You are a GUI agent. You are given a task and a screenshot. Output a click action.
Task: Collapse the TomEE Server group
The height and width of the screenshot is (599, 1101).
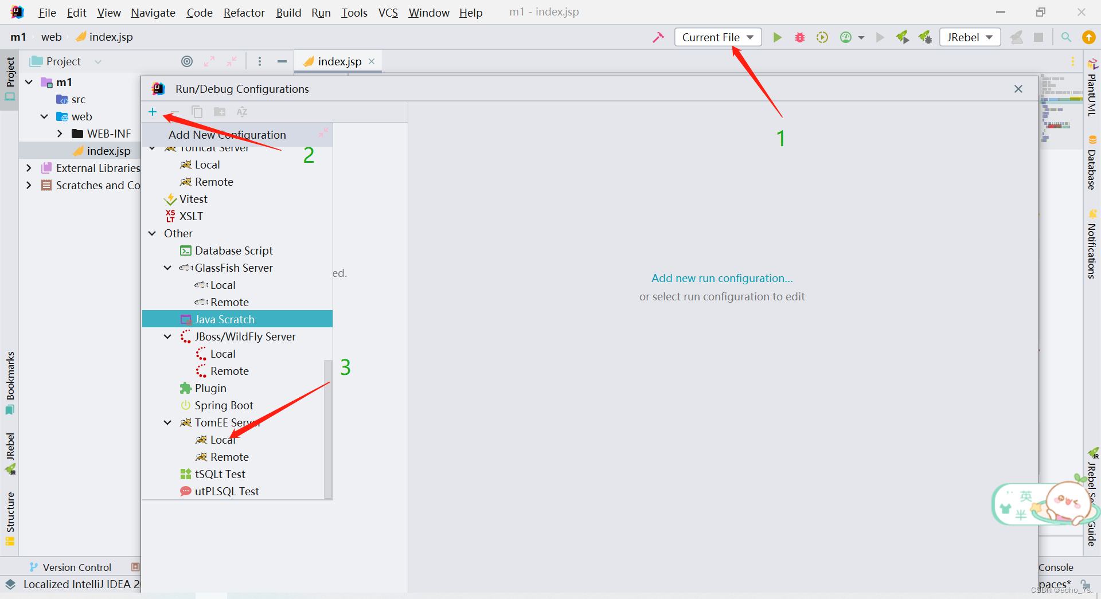(x=167, y=423)
